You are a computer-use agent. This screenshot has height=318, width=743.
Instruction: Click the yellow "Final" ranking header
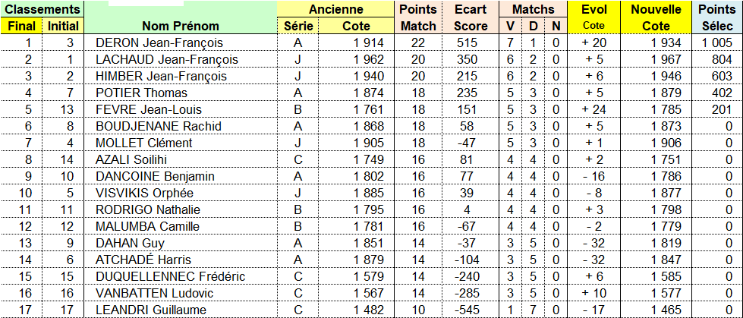coord(21,26)
